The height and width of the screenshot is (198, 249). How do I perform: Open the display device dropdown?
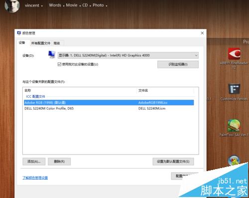click(128, 55)
